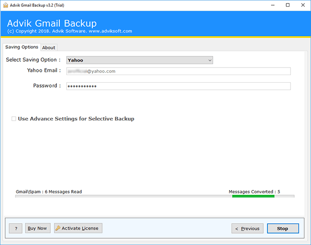
Task: Click the Buy Now button
Action: (38, 228)
